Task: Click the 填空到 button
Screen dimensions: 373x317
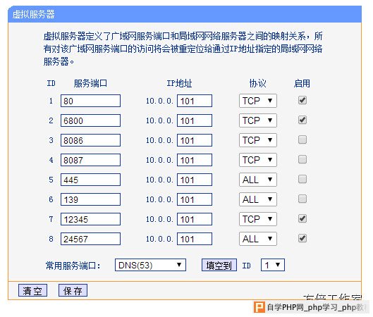Action: point(219,265)
